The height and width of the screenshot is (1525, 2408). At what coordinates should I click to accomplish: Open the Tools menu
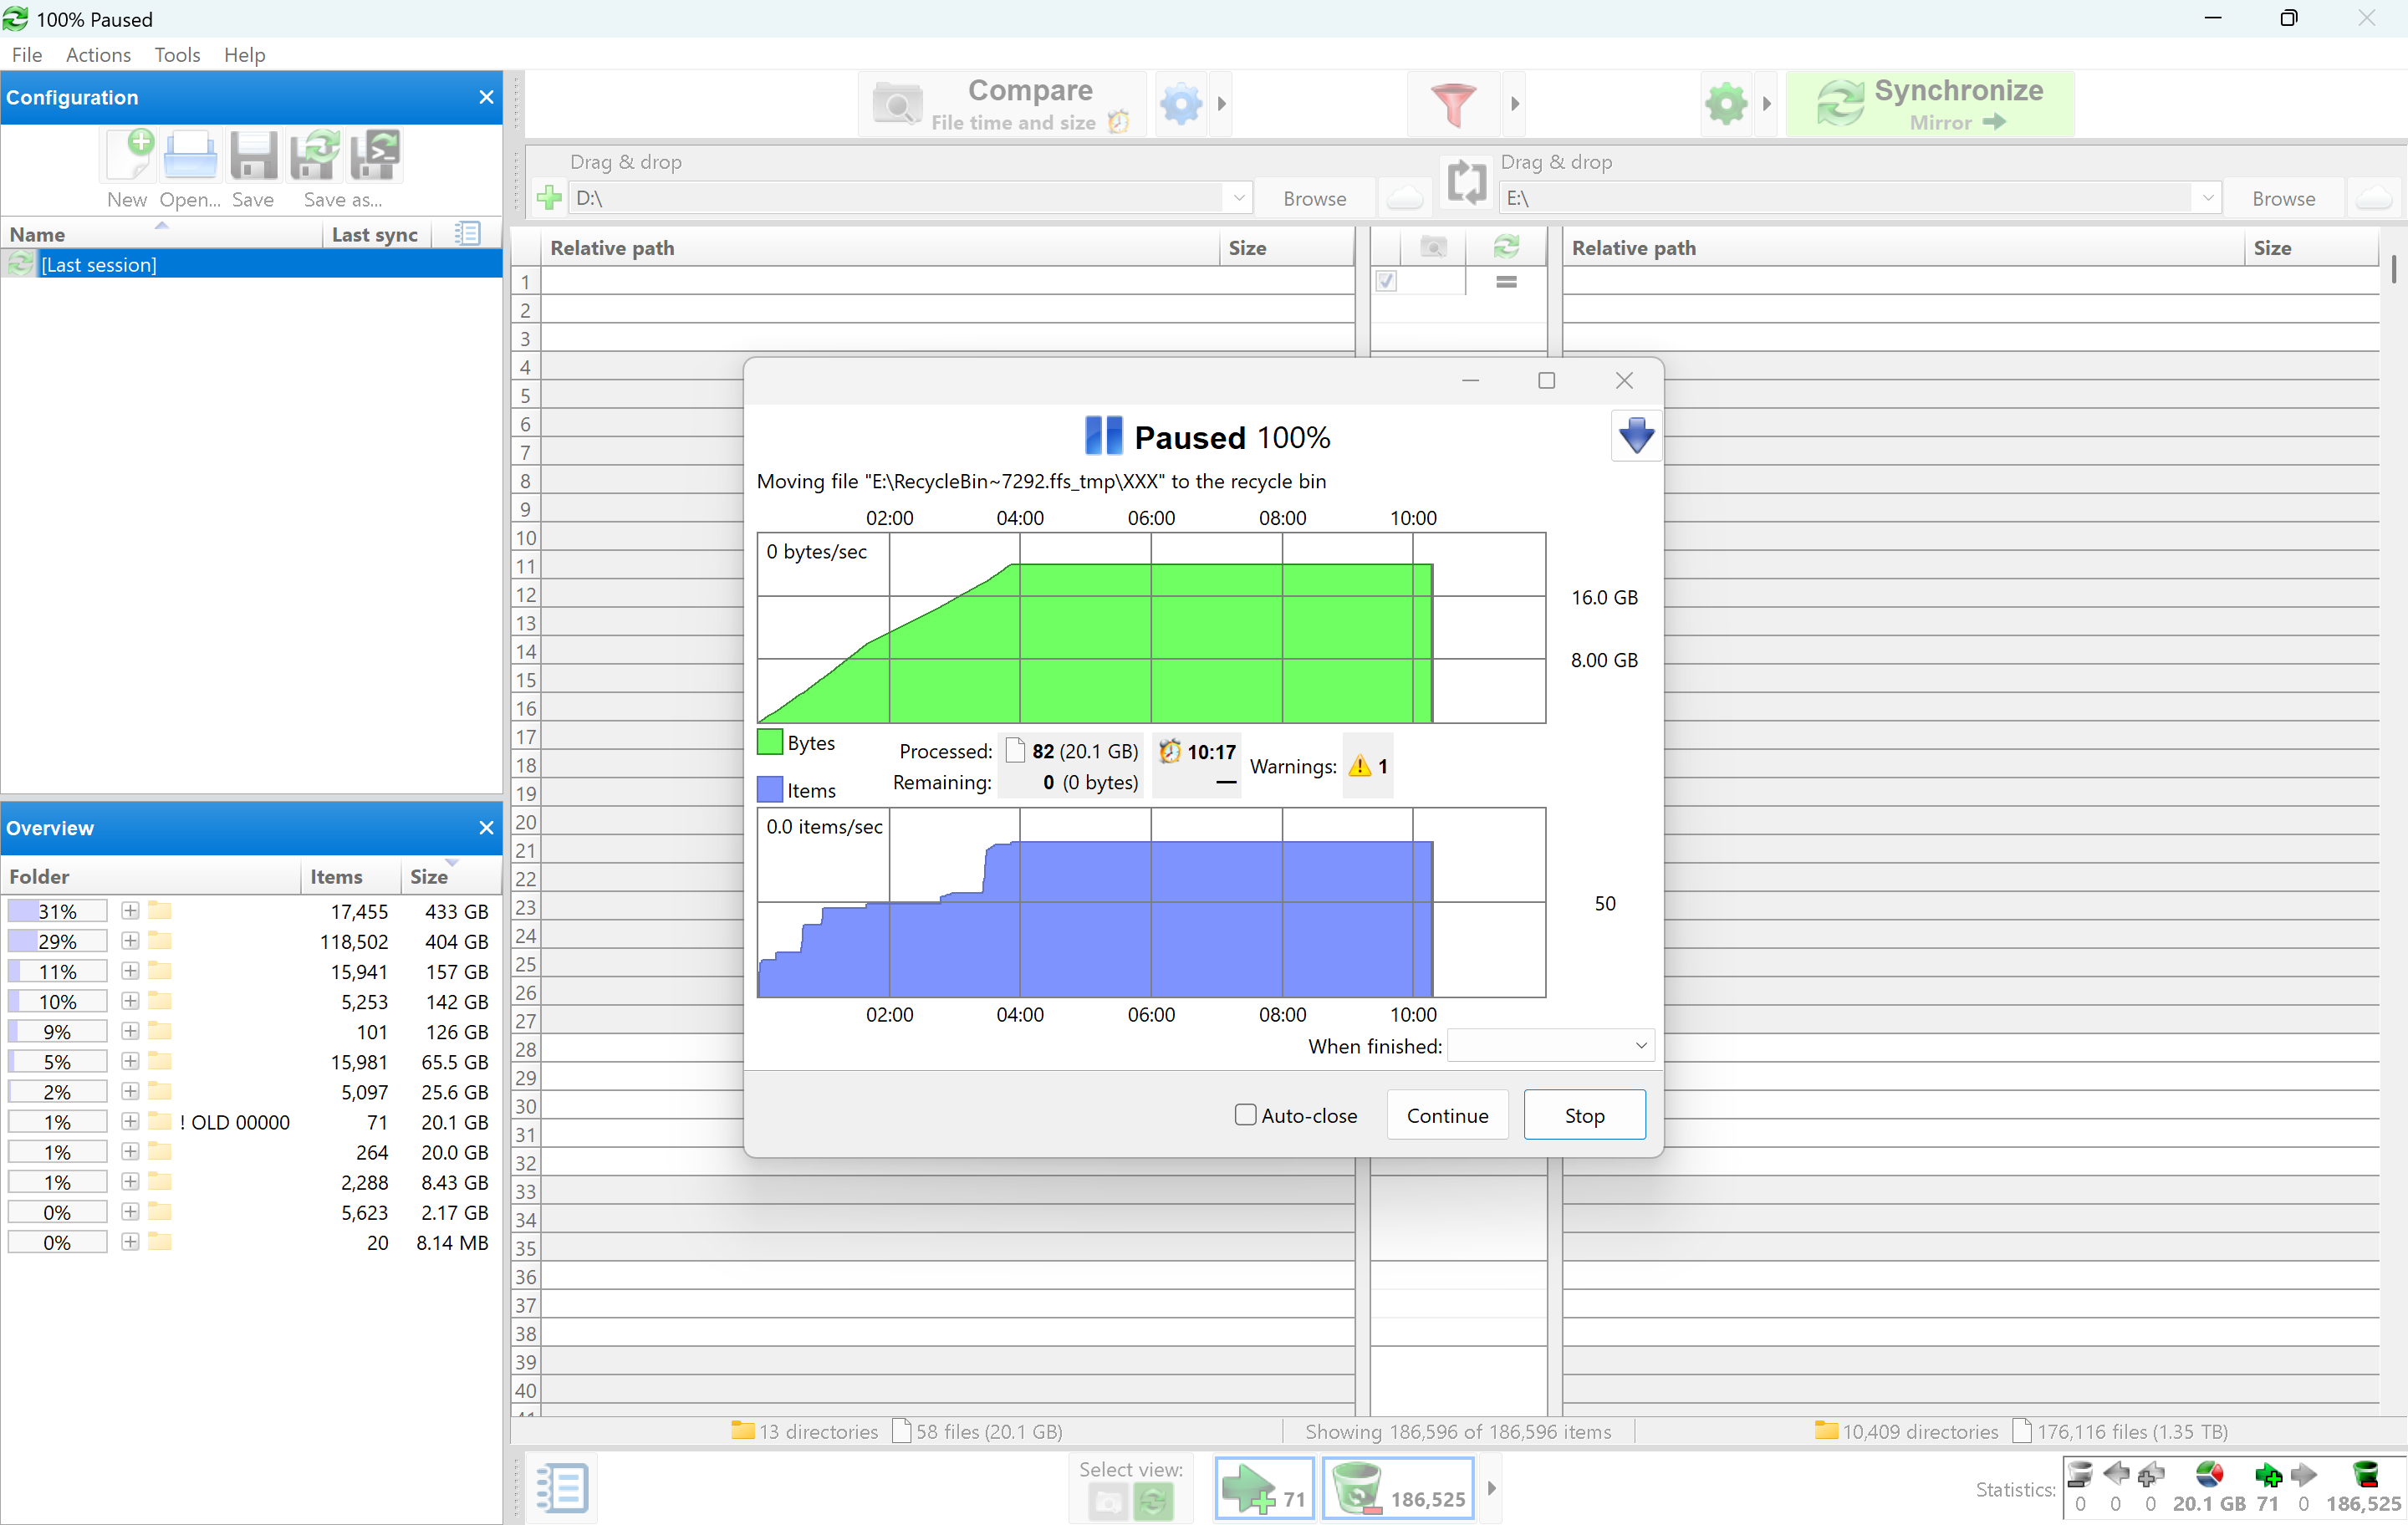pyautogui.click(x=177, y=55)
